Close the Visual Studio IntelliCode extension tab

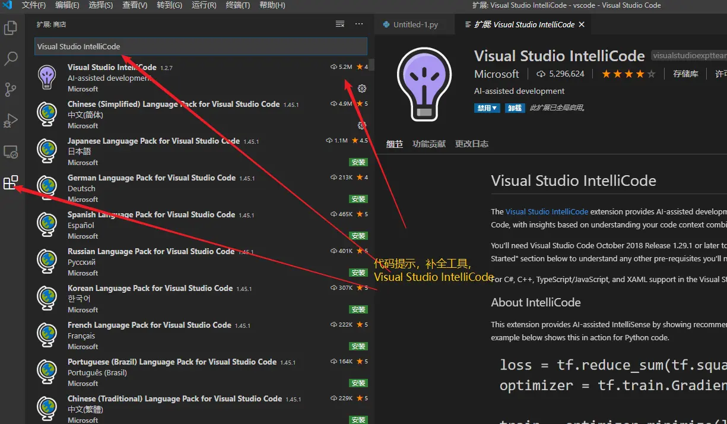pos(582,24)
